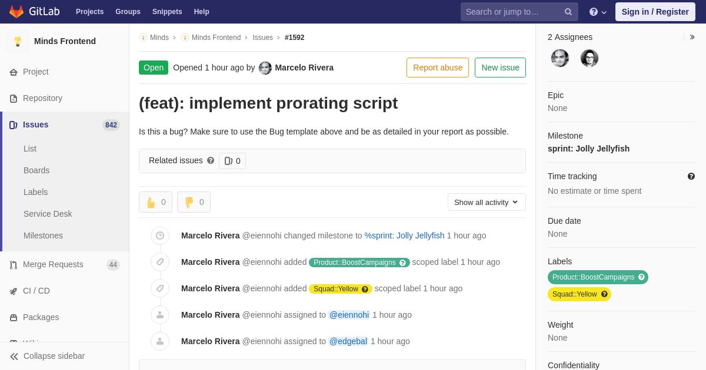This screenshot has width=706, height=370.
Task: Click the Report abuse button
Action: click(x=438, y=68)
